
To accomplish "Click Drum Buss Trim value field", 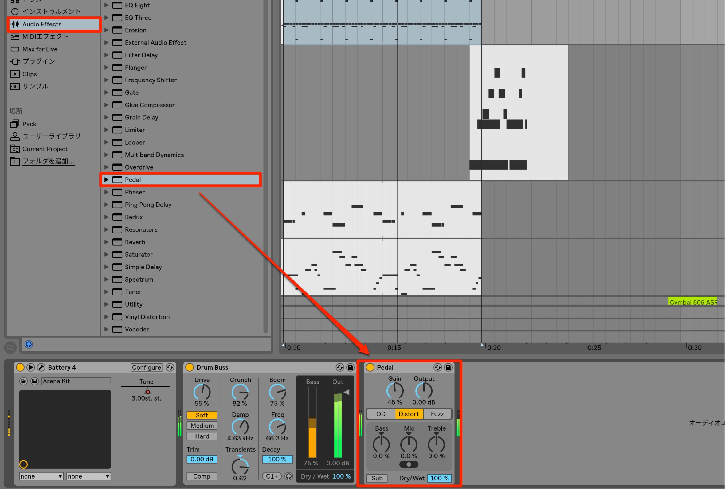I will [202, 459].
